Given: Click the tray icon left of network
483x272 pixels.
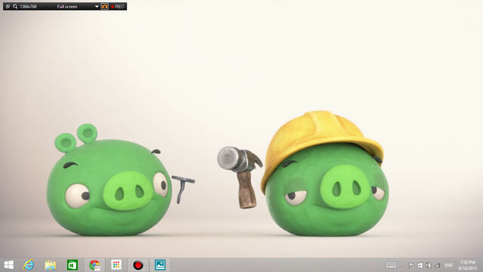Looking at the screenshot, I should tap(428, 265).
